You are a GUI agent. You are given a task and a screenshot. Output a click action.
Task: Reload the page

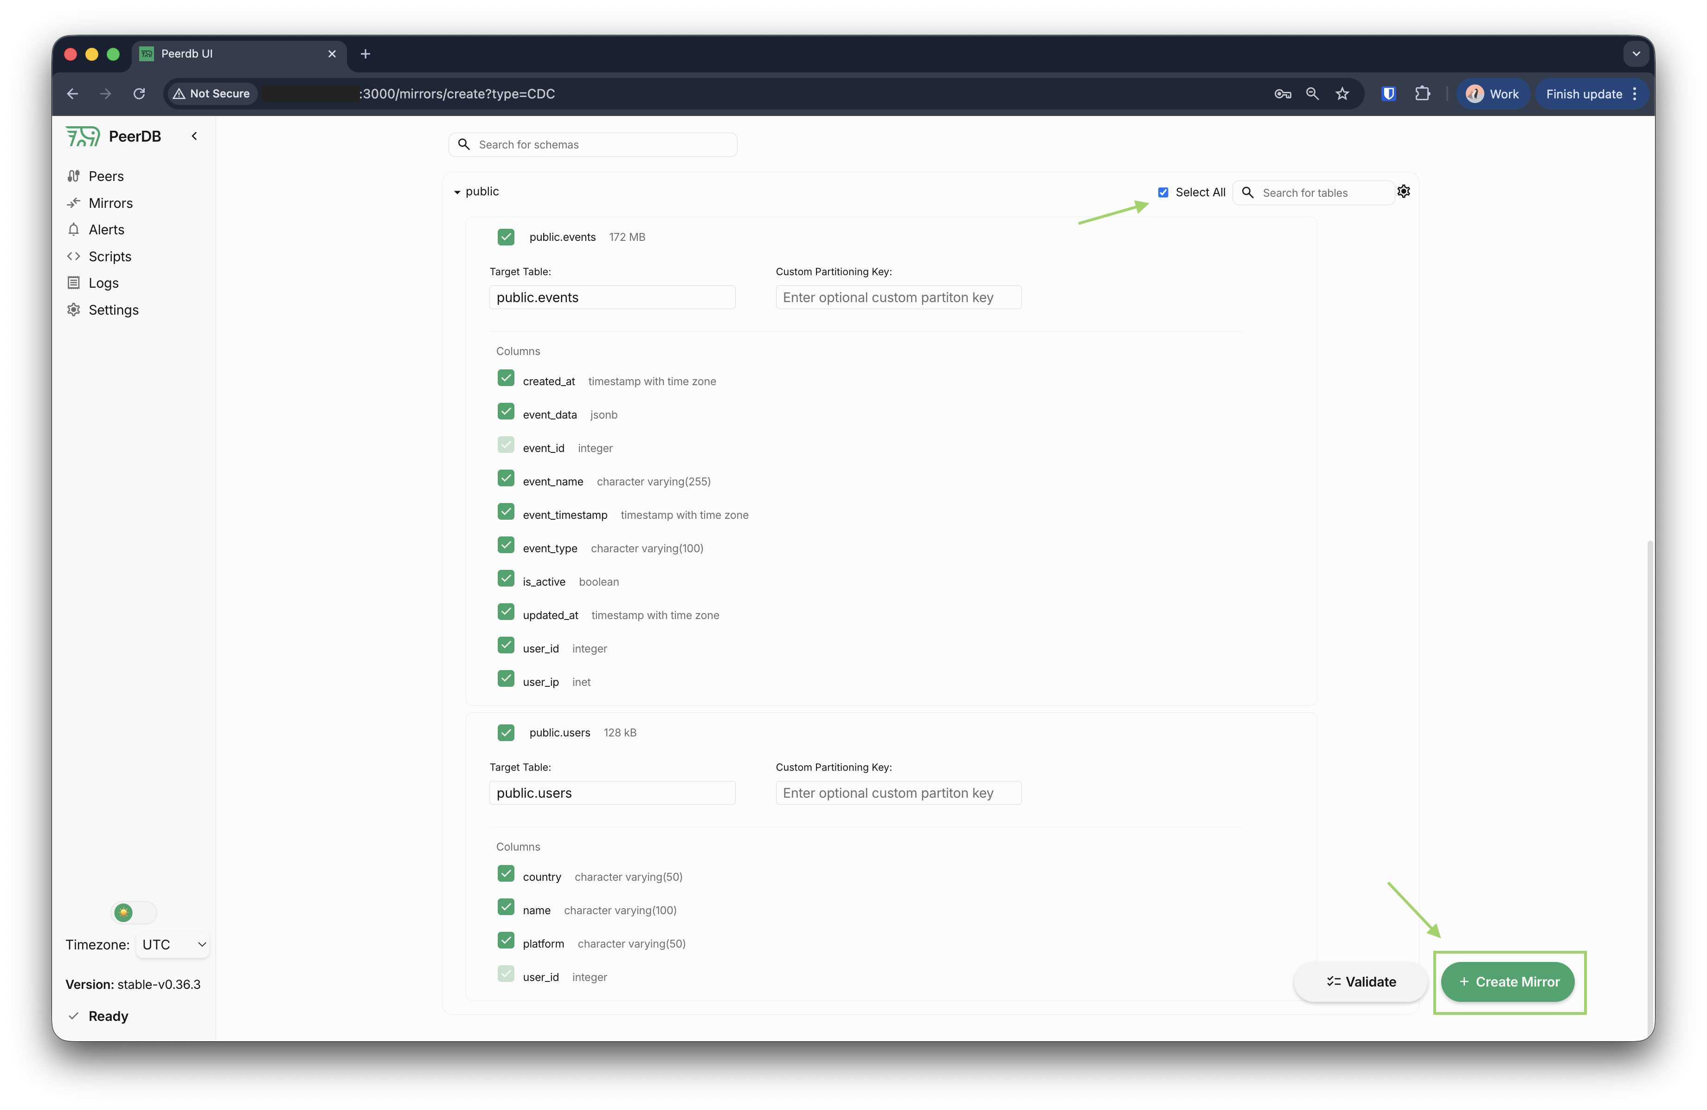139,94
